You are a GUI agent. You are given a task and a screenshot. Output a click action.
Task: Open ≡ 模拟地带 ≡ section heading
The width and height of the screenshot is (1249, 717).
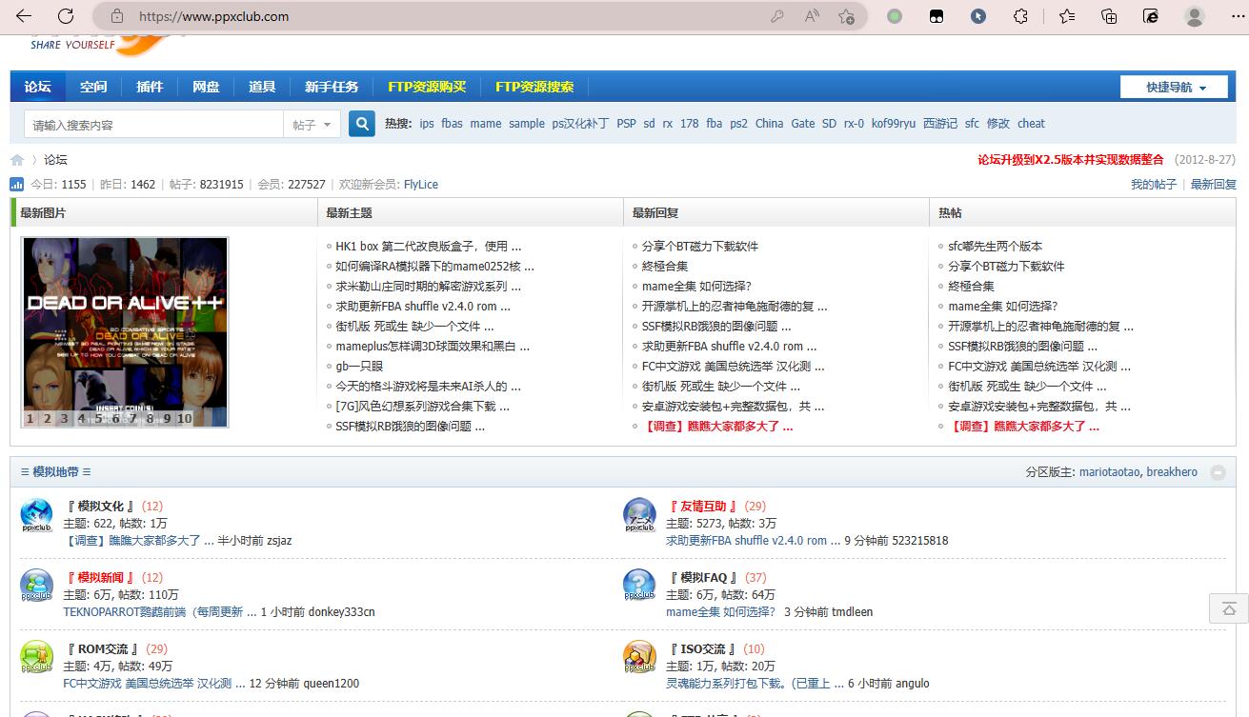[55, 472]
